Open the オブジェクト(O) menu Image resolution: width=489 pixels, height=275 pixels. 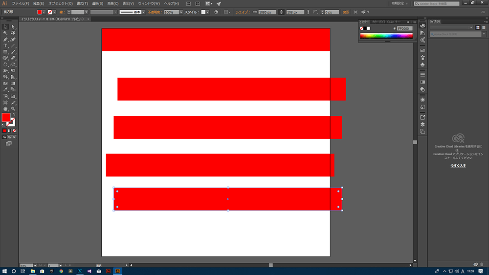(x=60, y=3)
